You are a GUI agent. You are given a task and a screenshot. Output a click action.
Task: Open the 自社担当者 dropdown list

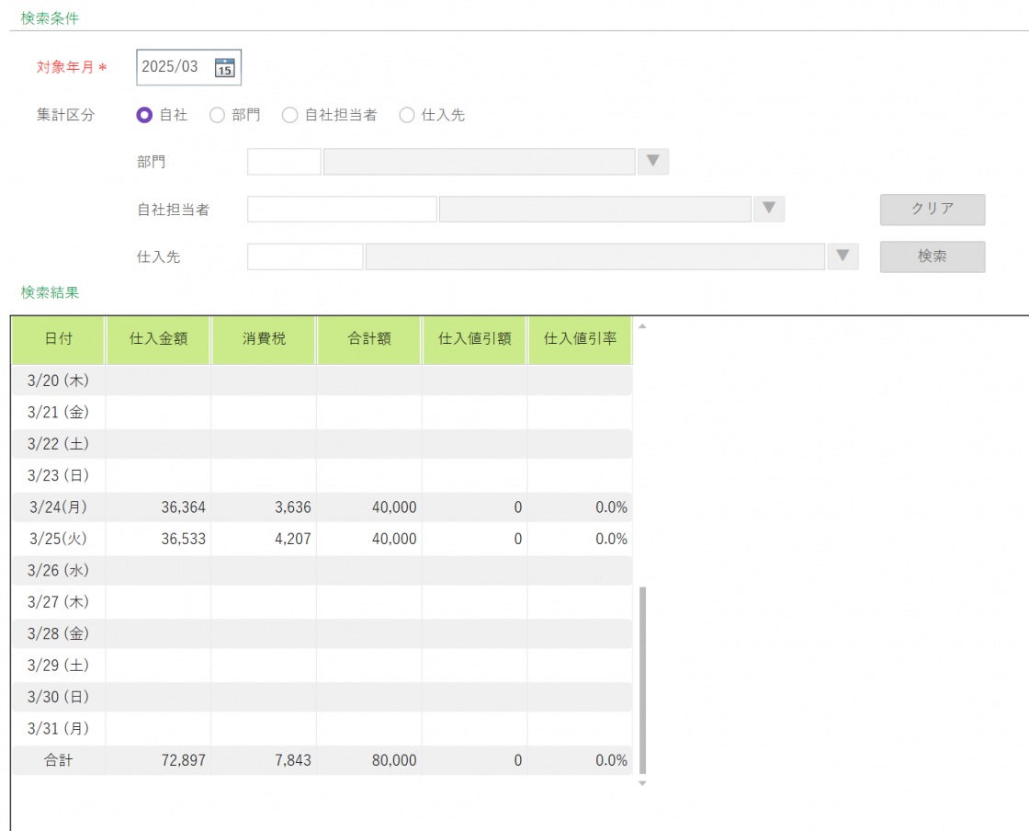[x=769, y=210]
